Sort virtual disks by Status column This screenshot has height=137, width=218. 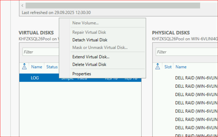click(52, 67)
